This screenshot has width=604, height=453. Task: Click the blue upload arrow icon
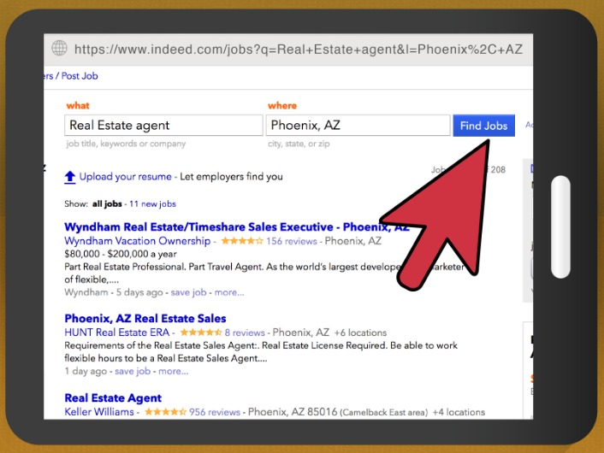70,177
